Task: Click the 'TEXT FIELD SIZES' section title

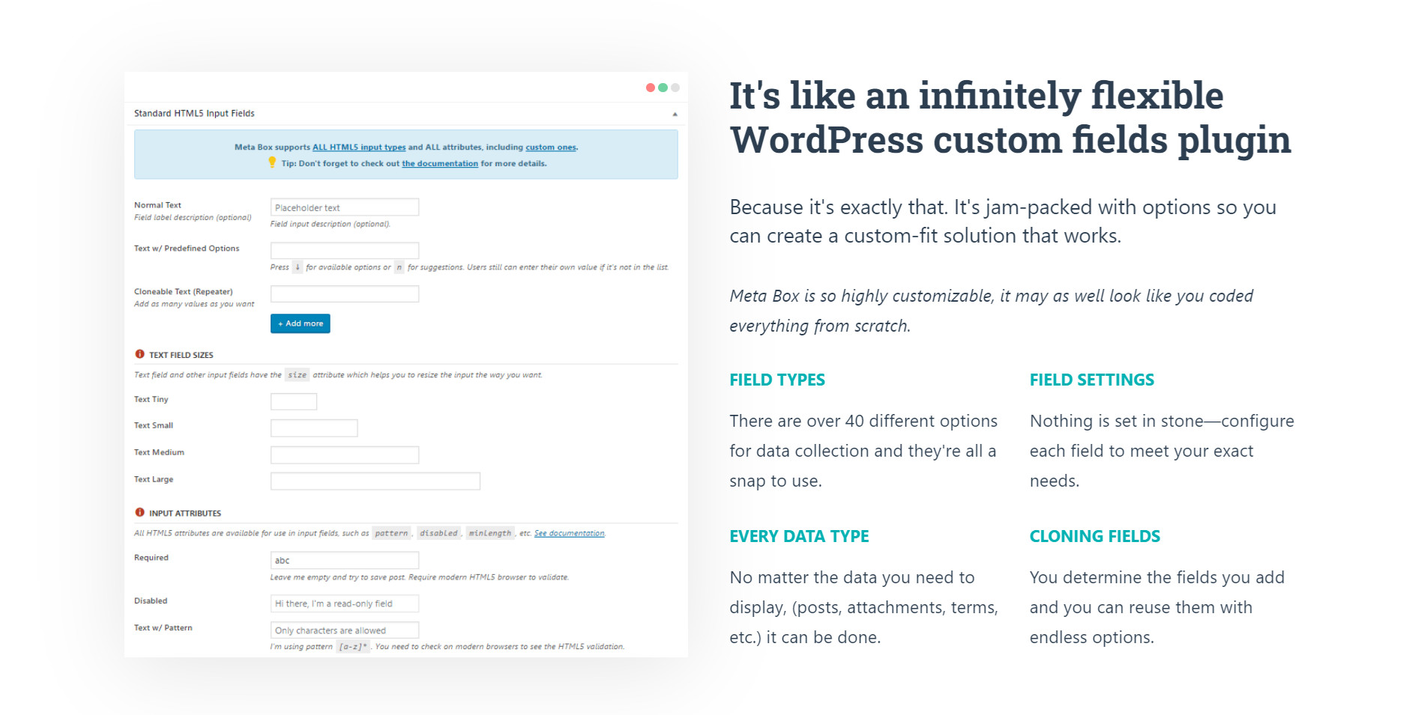Action: 181,355
